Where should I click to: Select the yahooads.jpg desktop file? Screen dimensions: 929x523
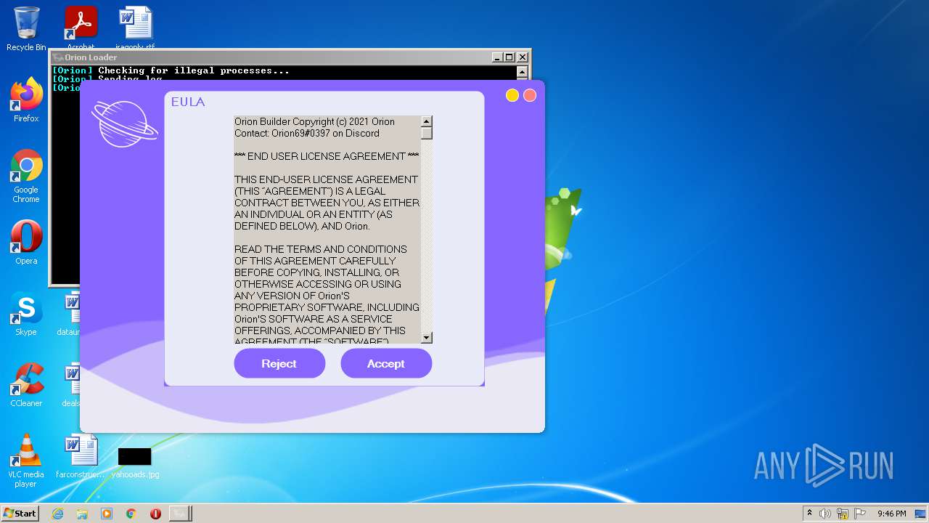135,462
